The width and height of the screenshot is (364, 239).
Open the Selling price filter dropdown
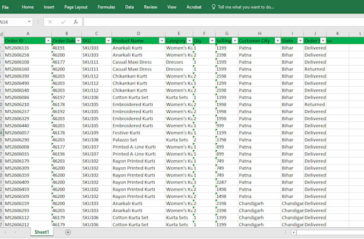(235, 41)
